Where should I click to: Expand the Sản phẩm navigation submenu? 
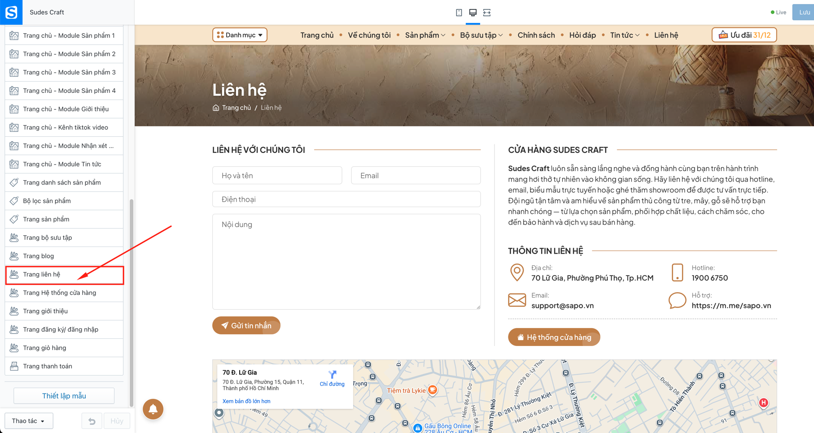pyautogui.click(x=425, y=35)
